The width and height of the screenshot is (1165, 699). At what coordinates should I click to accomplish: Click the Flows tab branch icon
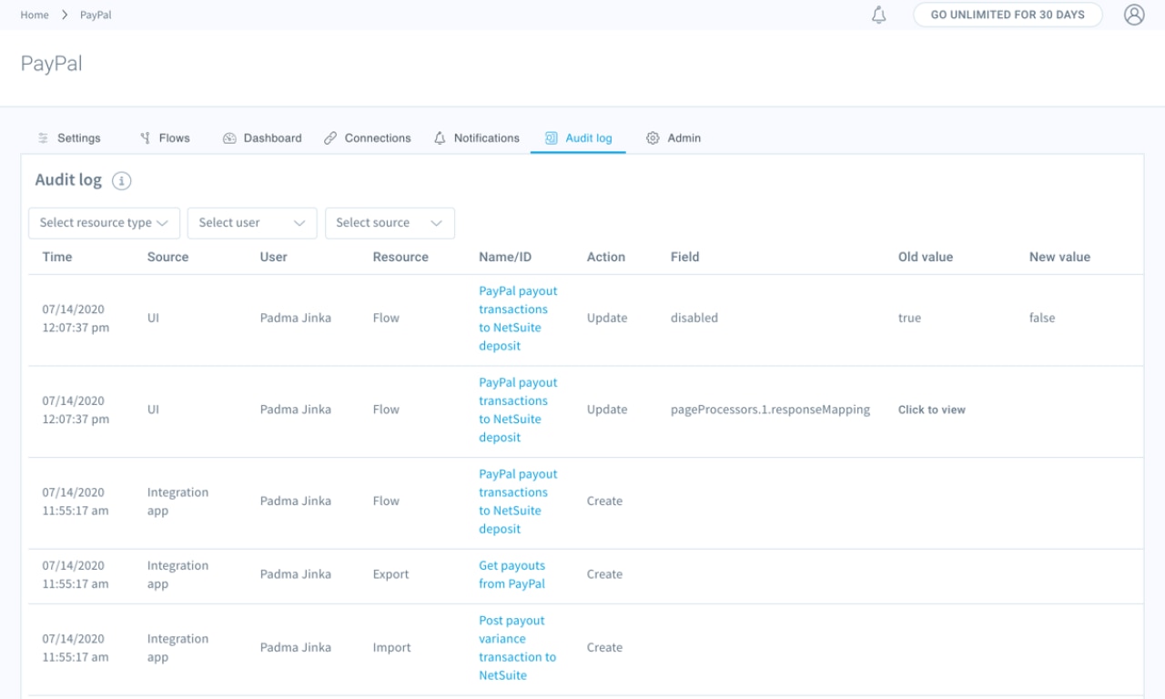pyautogui.click(x=145, y=138)
